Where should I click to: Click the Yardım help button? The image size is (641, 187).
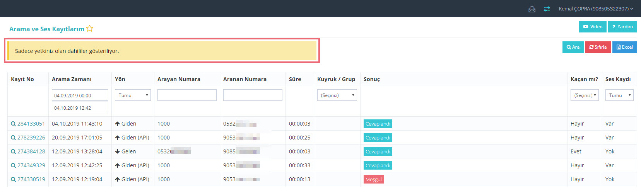pyautogui.click(x=622, y=27)
